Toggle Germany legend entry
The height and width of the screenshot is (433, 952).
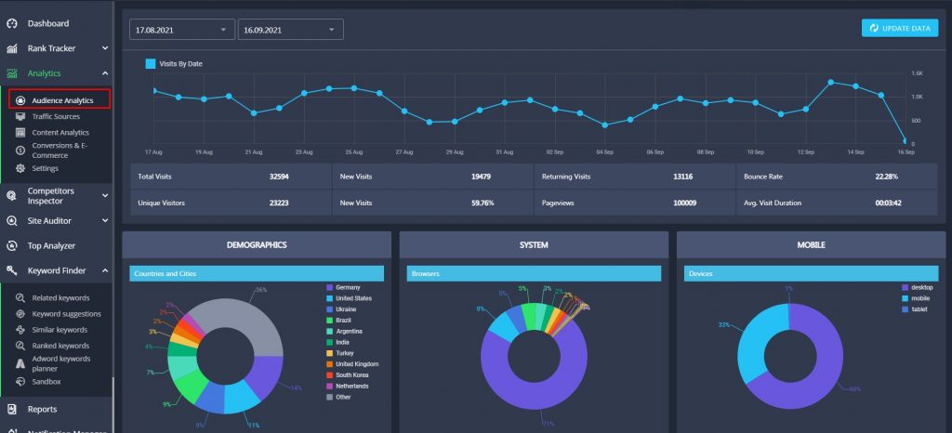(343, 287)
